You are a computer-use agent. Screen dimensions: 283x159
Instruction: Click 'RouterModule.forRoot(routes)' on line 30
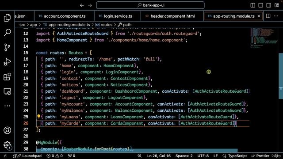(96, 149)
